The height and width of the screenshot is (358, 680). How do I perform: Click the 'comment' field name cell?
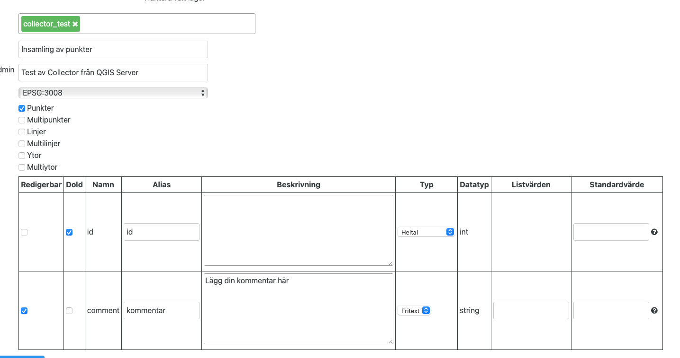pos(103,311)
